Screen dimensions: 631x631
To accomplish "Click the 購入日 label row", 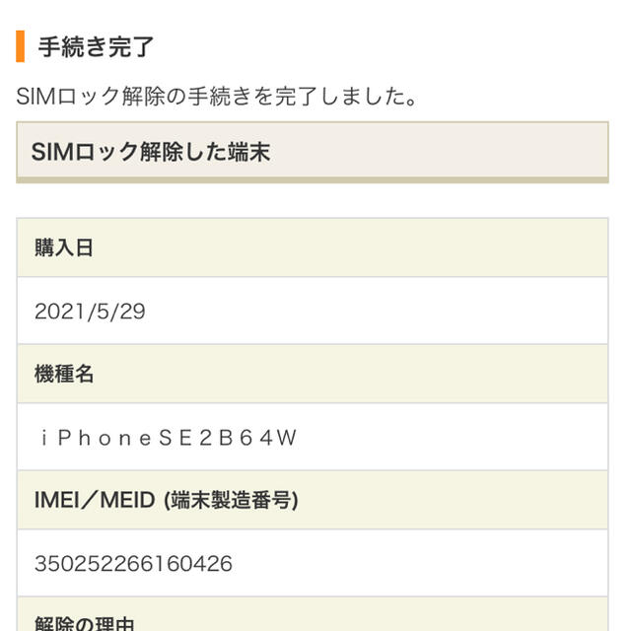I will (313, 247).
